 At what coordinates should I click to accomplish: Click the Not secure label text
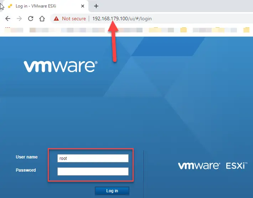pyautogui.click(x=74, y=19)
